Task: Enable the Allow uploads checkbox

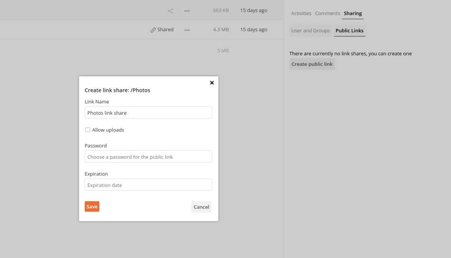Action: (x=87, y=130)
